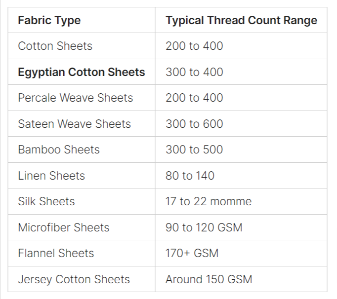Click the Sateen Weave Sheets cell
Viewport: 337px width, 299px height.
click(x=75, y=124)
